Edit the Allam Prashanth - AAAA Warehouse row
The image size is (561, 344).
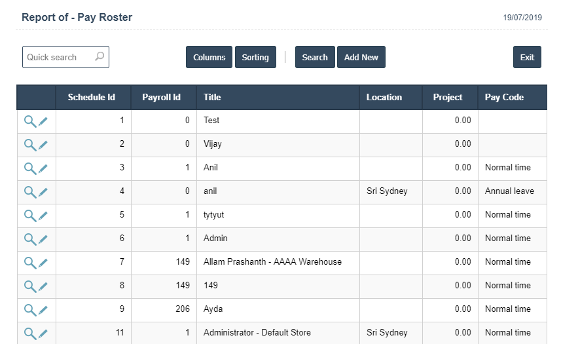pos(43,262)
